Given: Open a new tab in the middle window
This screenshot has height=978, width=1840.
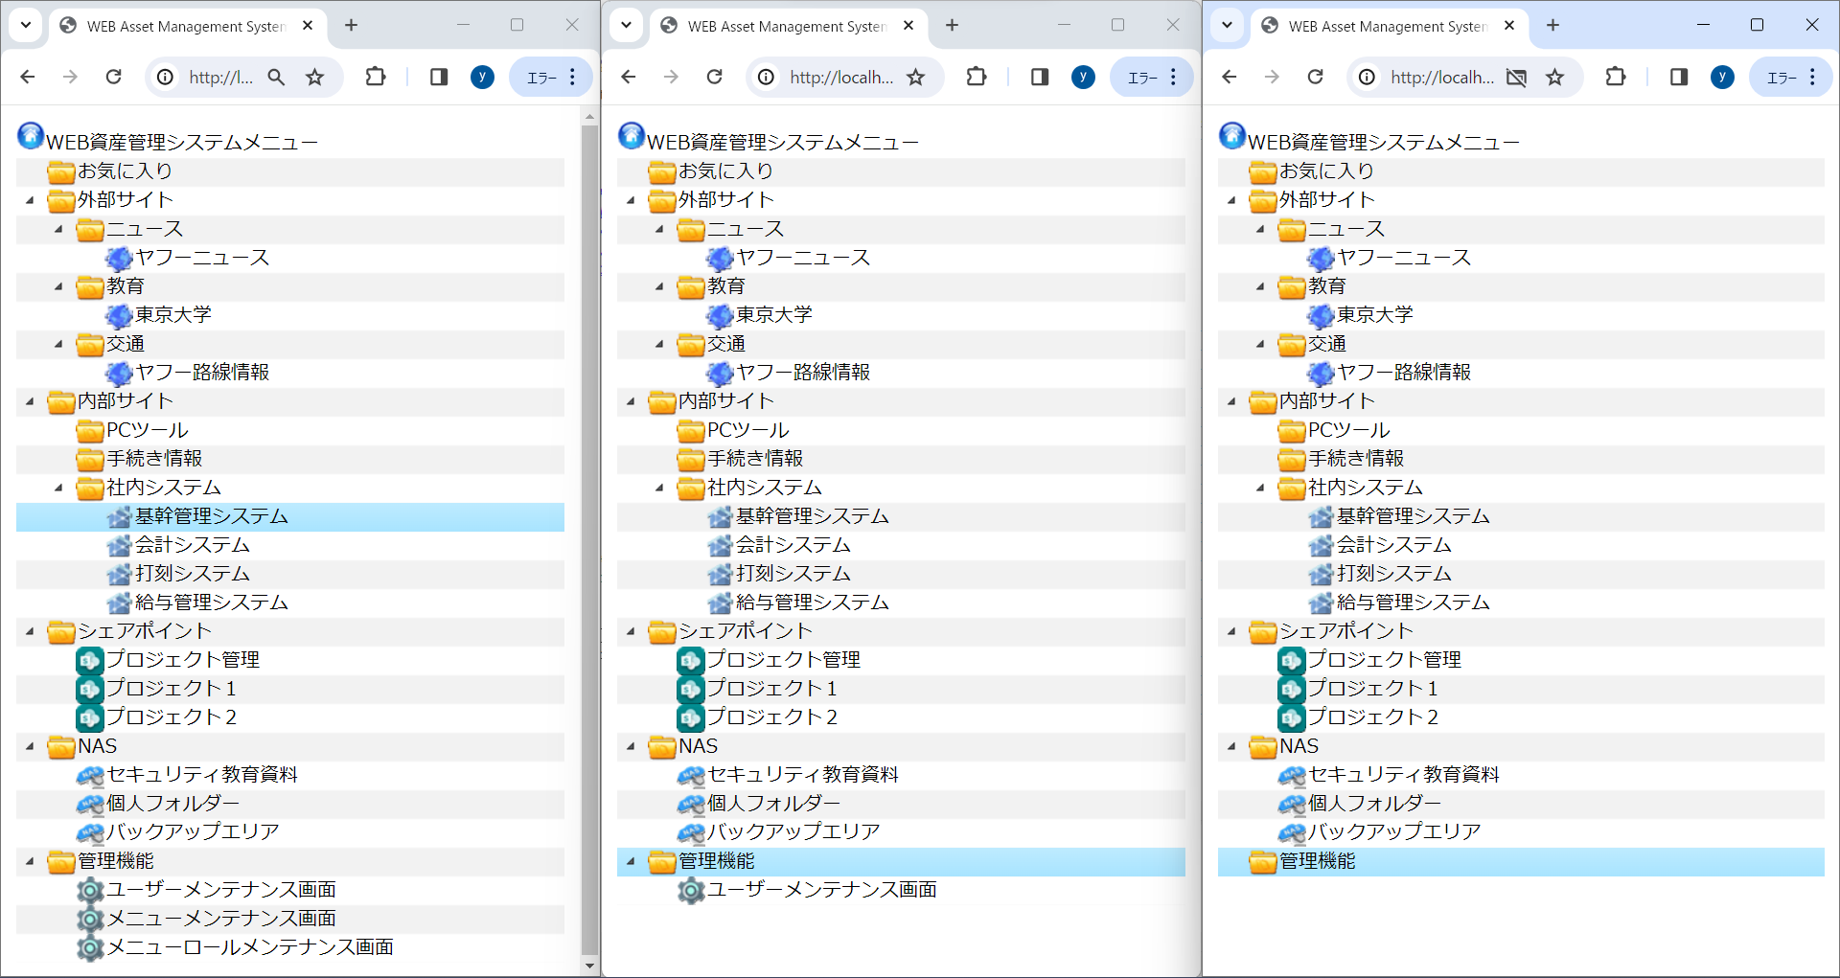Looking at the screenshot, I should [x=952, y=26].
